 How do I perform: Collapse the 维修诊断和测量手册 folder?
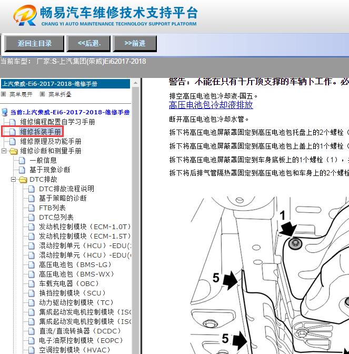point(4,151)
